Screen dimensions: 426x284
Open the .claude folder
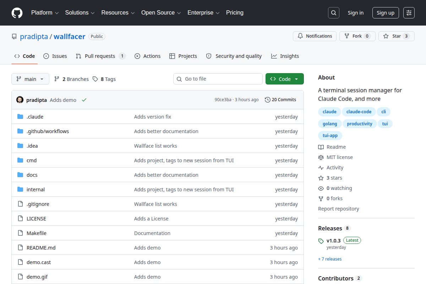pos(35,117)
